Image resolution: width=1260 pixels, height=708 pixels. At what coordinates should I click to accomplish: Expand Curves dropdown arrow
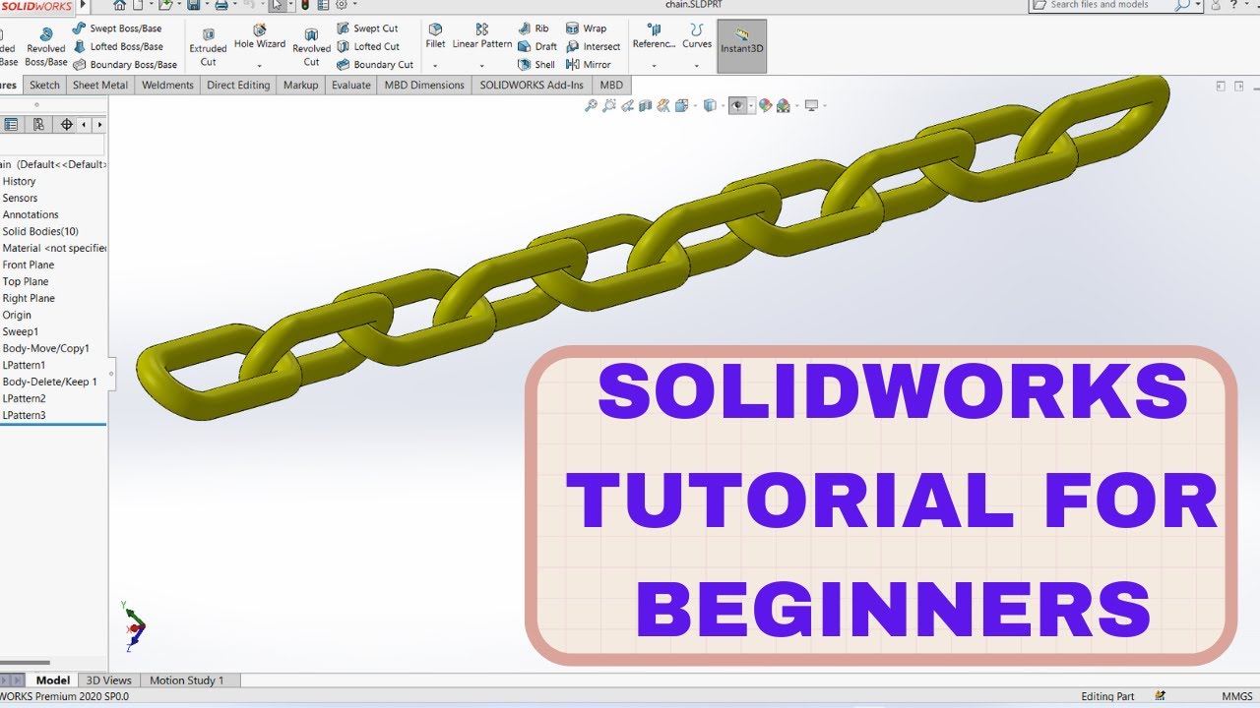click(x=697, y=66)
